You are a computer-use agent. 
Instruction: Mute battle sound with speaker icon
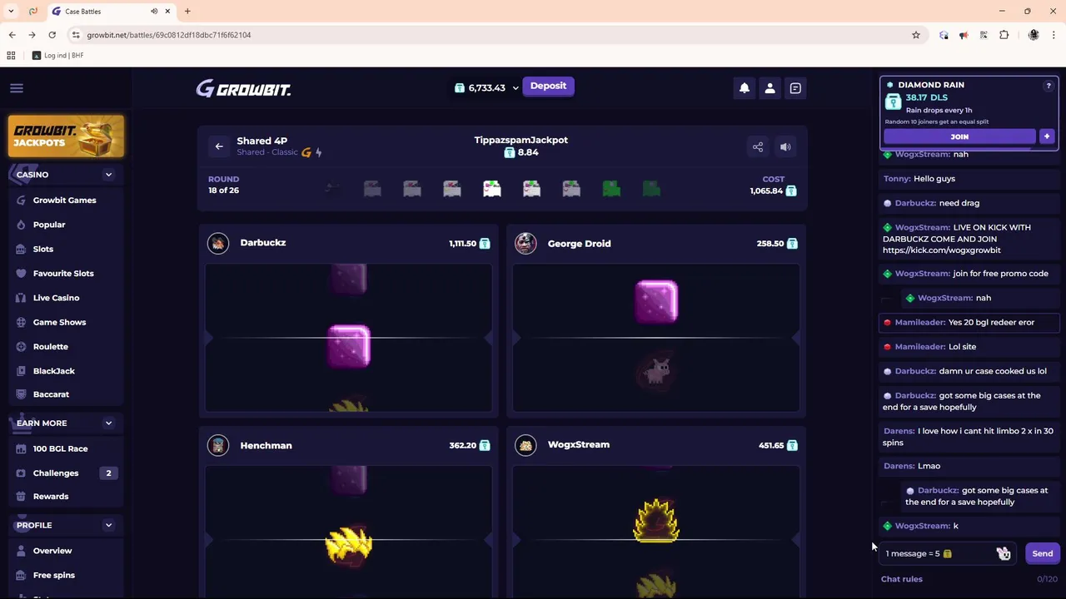click(x=785, y=147)
